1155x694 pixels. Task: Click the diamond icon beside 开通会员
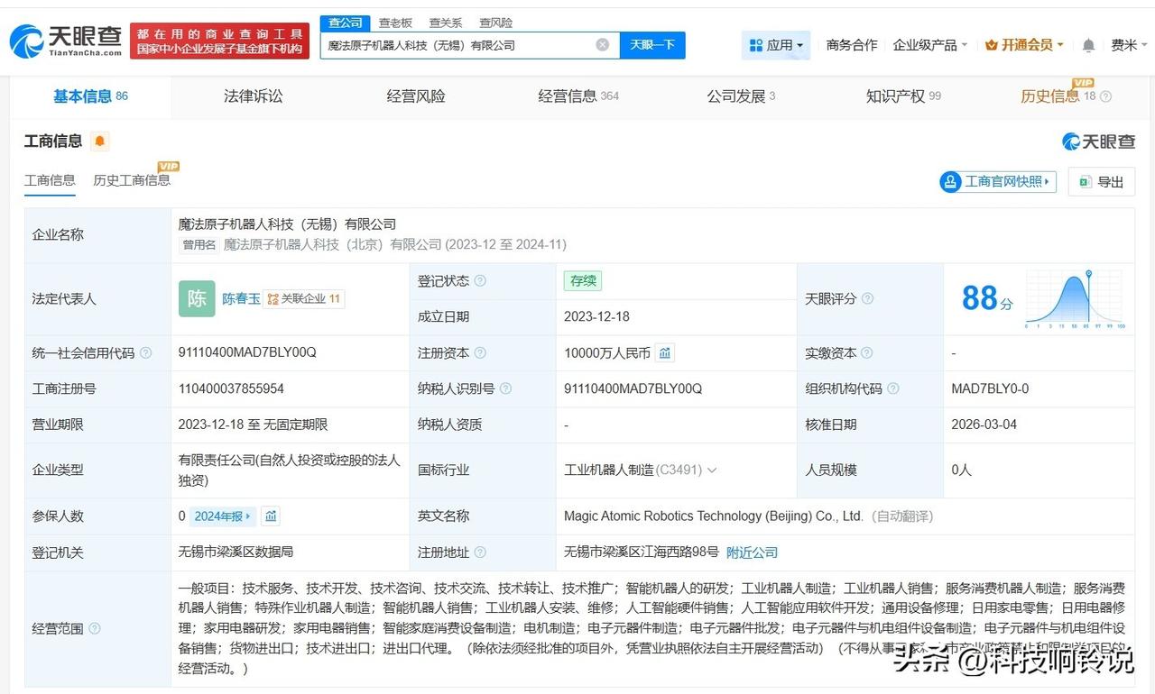point(992,45)
